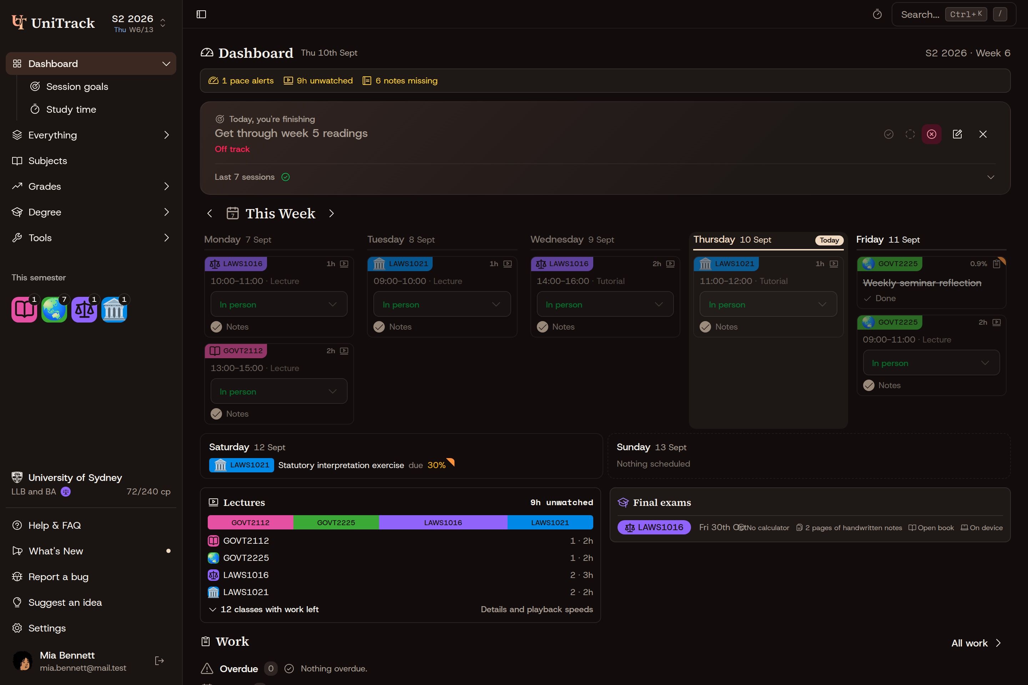This screenshot has width=1028, height=685.
Task: Open Details and playback speeds link
Action: [537, 609]
